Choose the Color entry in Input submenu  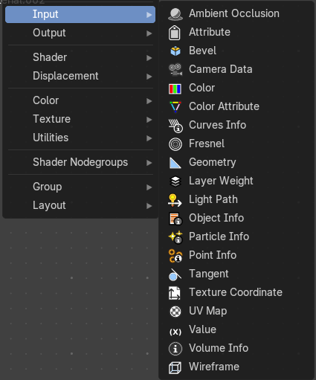(x=237, y=88)
